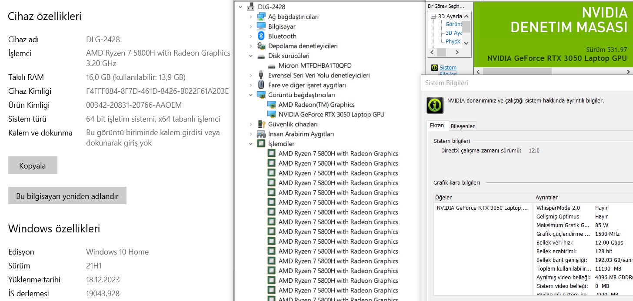Click the Öğeler column header

coord(483,197)
